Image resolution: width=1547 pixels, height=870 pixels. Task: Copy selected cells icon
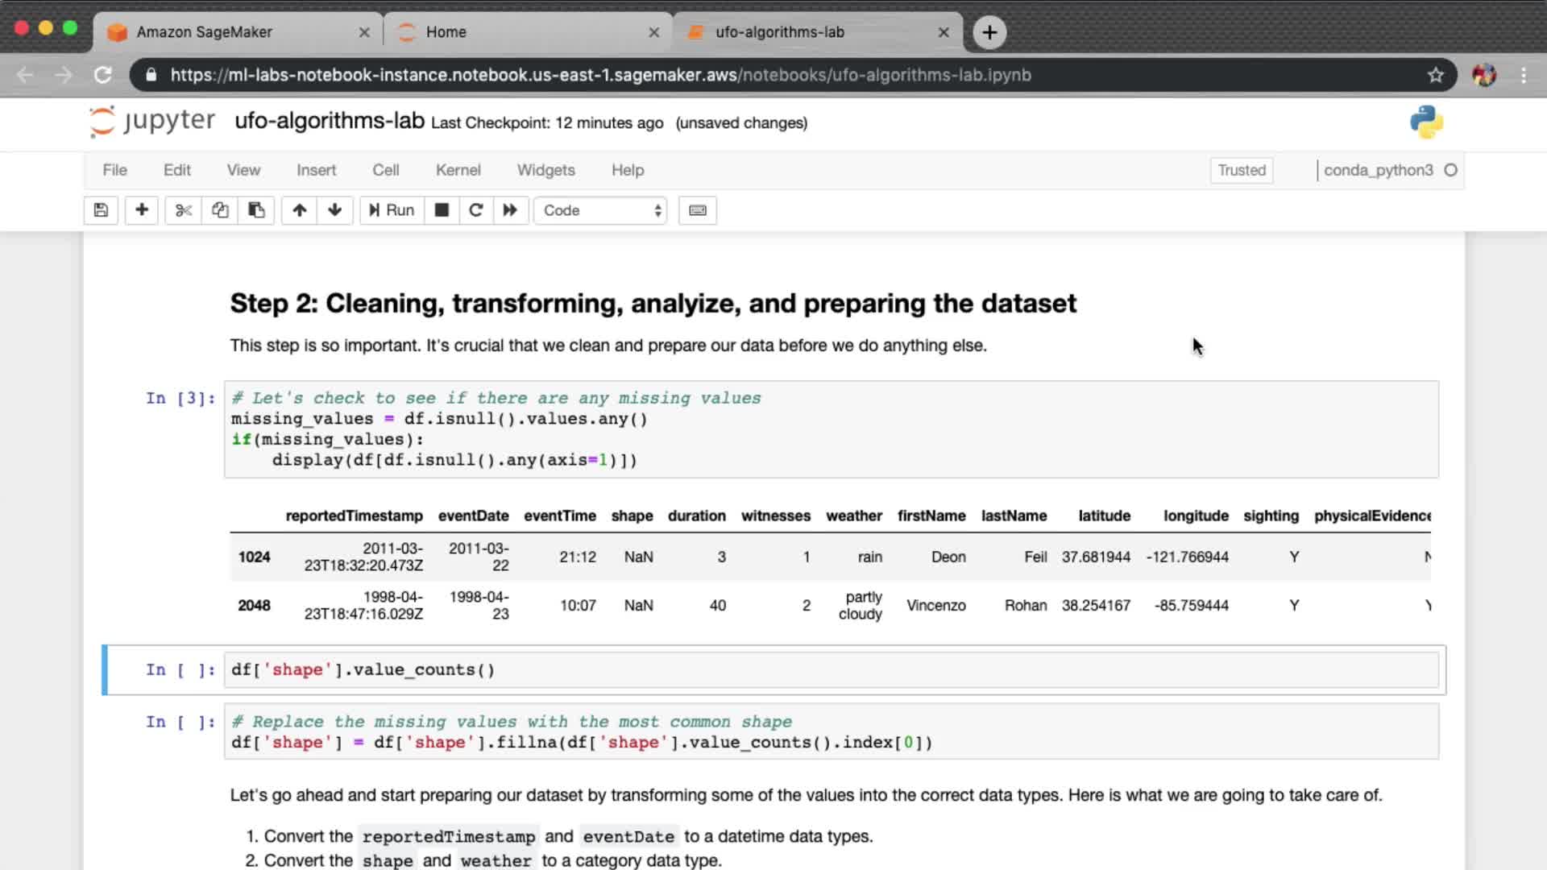[x=220, y=210]
